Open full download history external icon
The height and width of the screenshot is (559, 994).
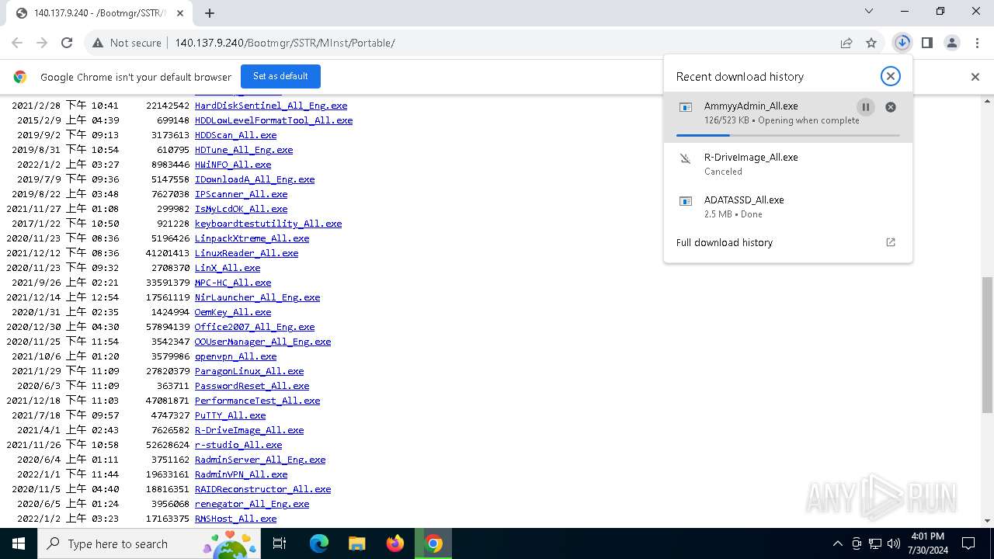click(x=891, y=242)
